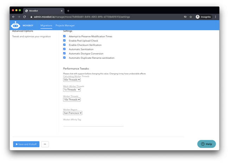Toggle Enable Post Upload Check checkbox
Screen dimensions: 229x163
tap(64, 41)
